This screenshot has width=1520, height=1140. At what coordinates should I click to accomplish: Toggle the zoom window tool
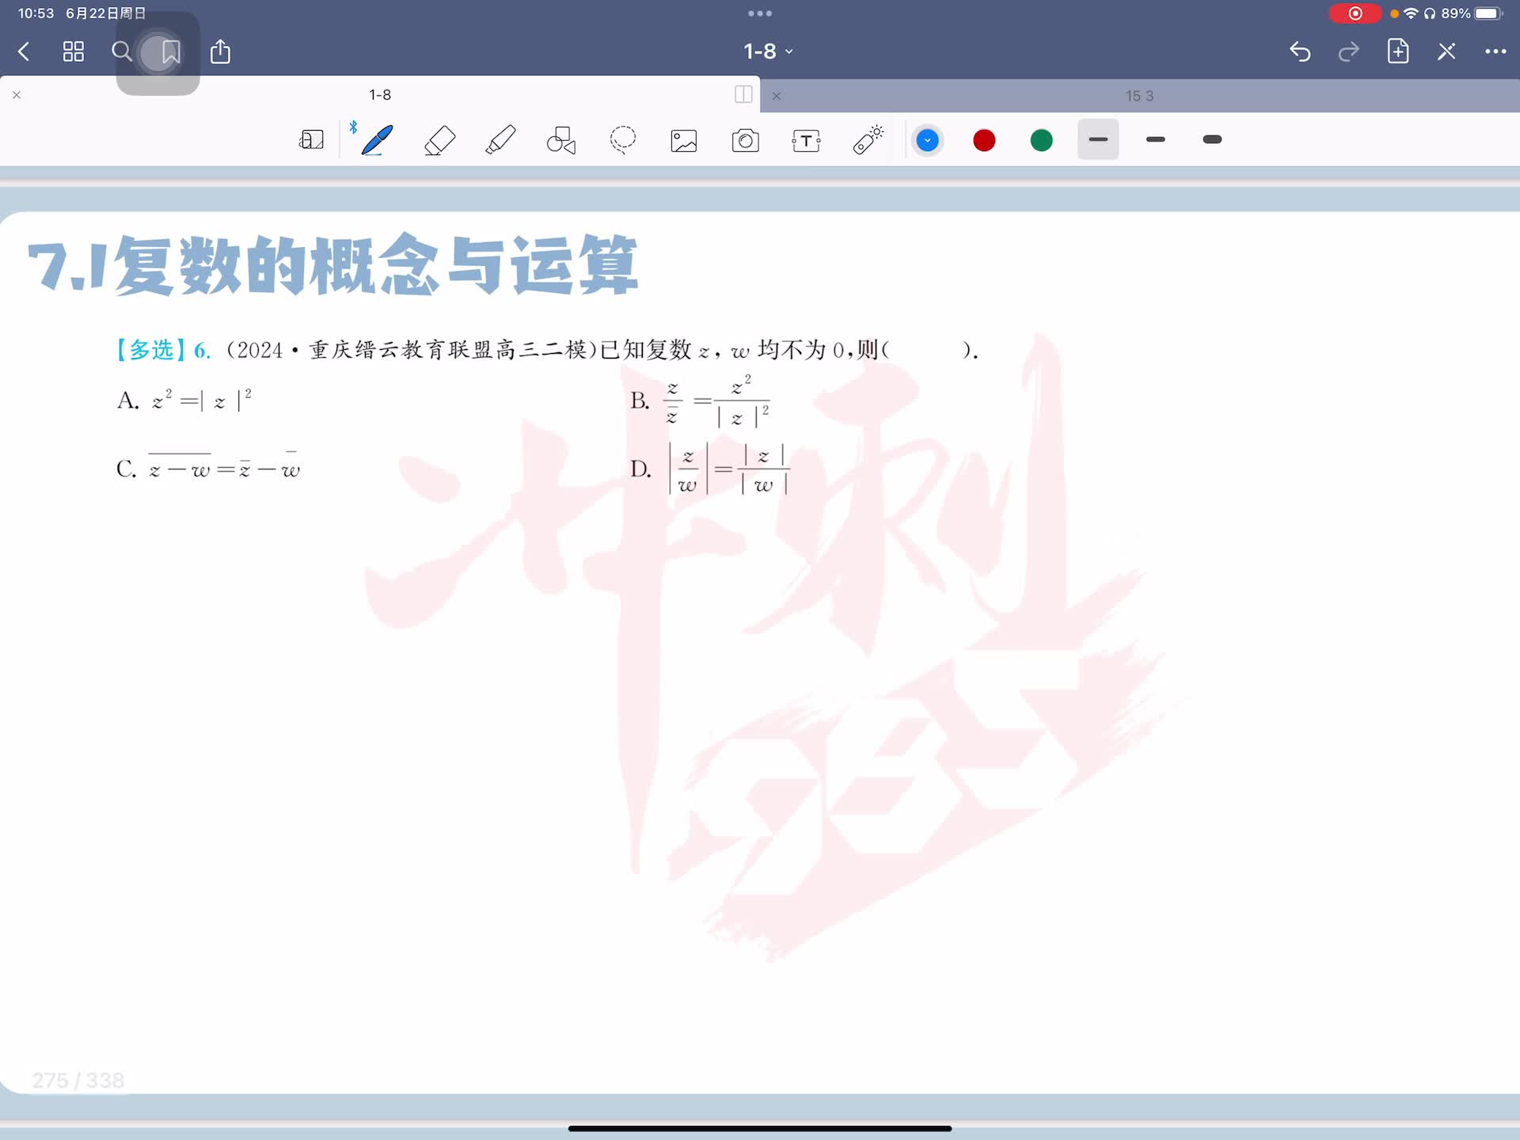311,140
